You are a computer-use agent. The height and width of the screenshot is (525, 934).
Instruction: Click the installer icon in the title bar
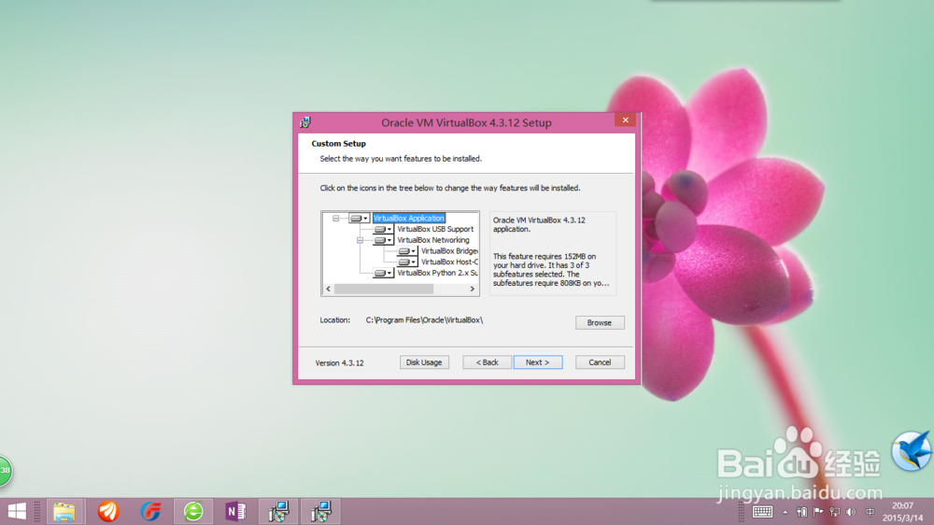[x=305, y=122]
